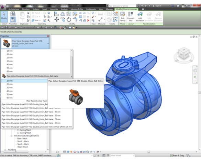Screen dimensions: 201x161
Task: Close the Properties palette
Action: [48, 36]
